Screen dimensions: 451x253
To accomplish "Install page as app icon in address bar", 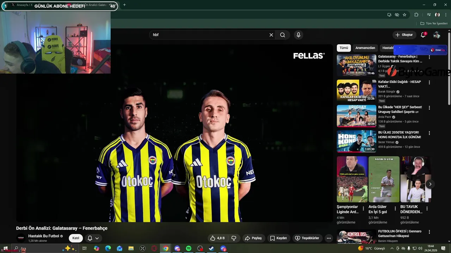I will click(x=389, y=15).
